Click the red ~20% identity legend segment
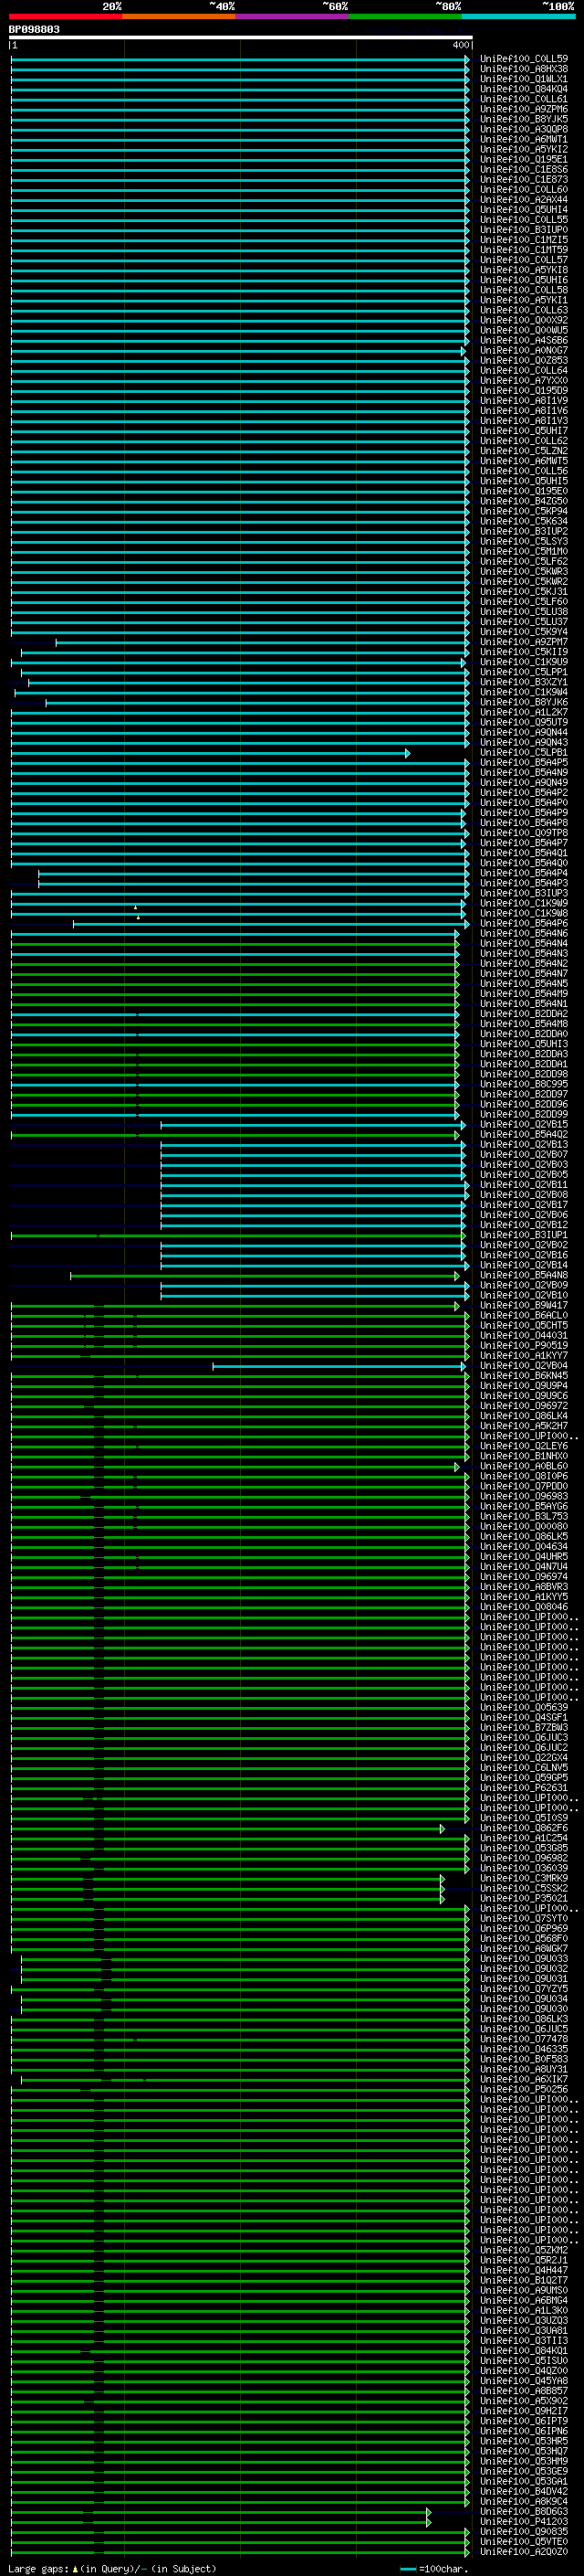 coord(65,16)
